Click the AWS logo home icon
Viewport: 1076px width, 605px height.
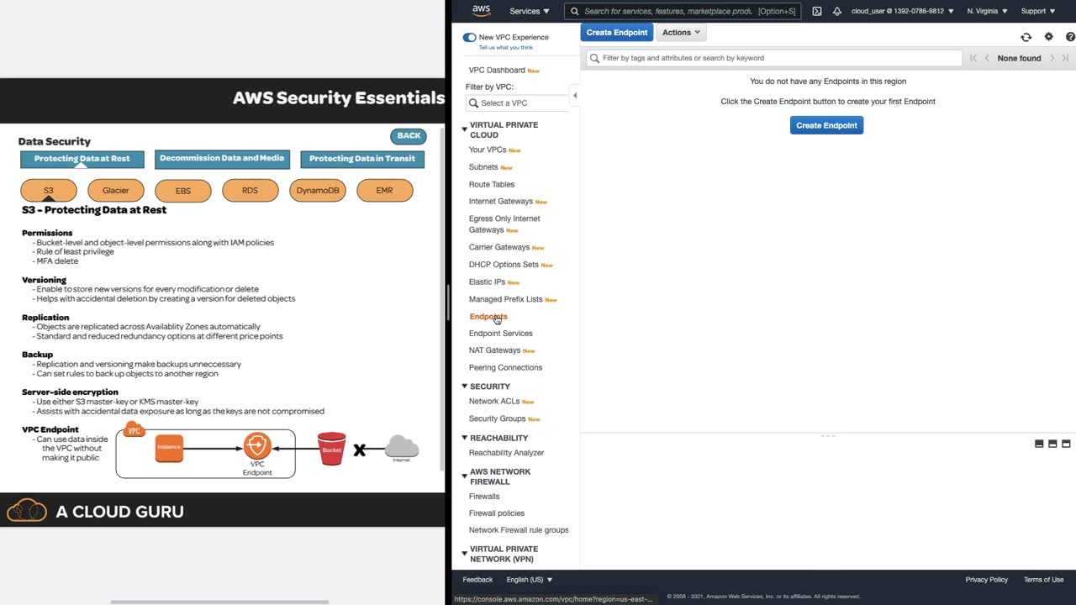(481, 11)
